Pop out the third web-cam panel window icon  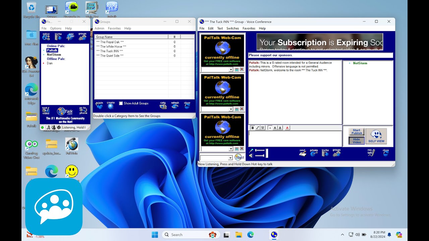coord(237,149)
